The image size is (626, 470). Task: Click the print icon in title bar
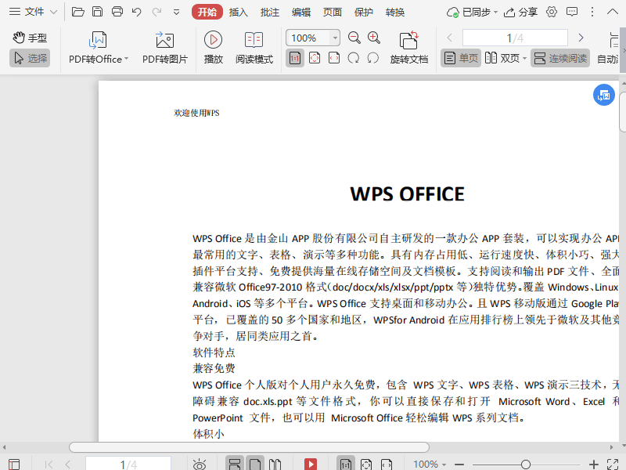click(x=117, y=12)
